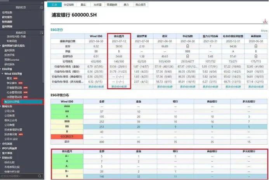Open 更多细分数据 link under 商道融绿

pyautogui.click(x=256, y=87)
